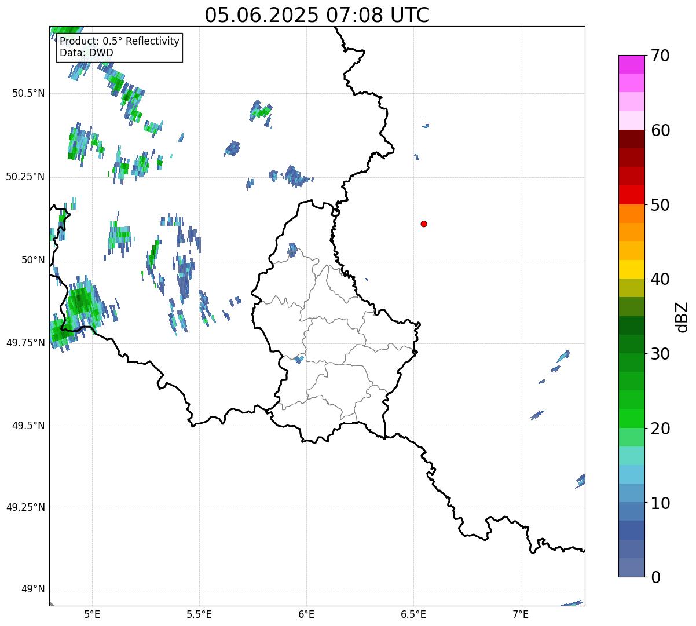Image resolution: width=696 pixels, height=626 pixels.
Task: Click the longitude label 6°E
Action: [x=306, y=614]
